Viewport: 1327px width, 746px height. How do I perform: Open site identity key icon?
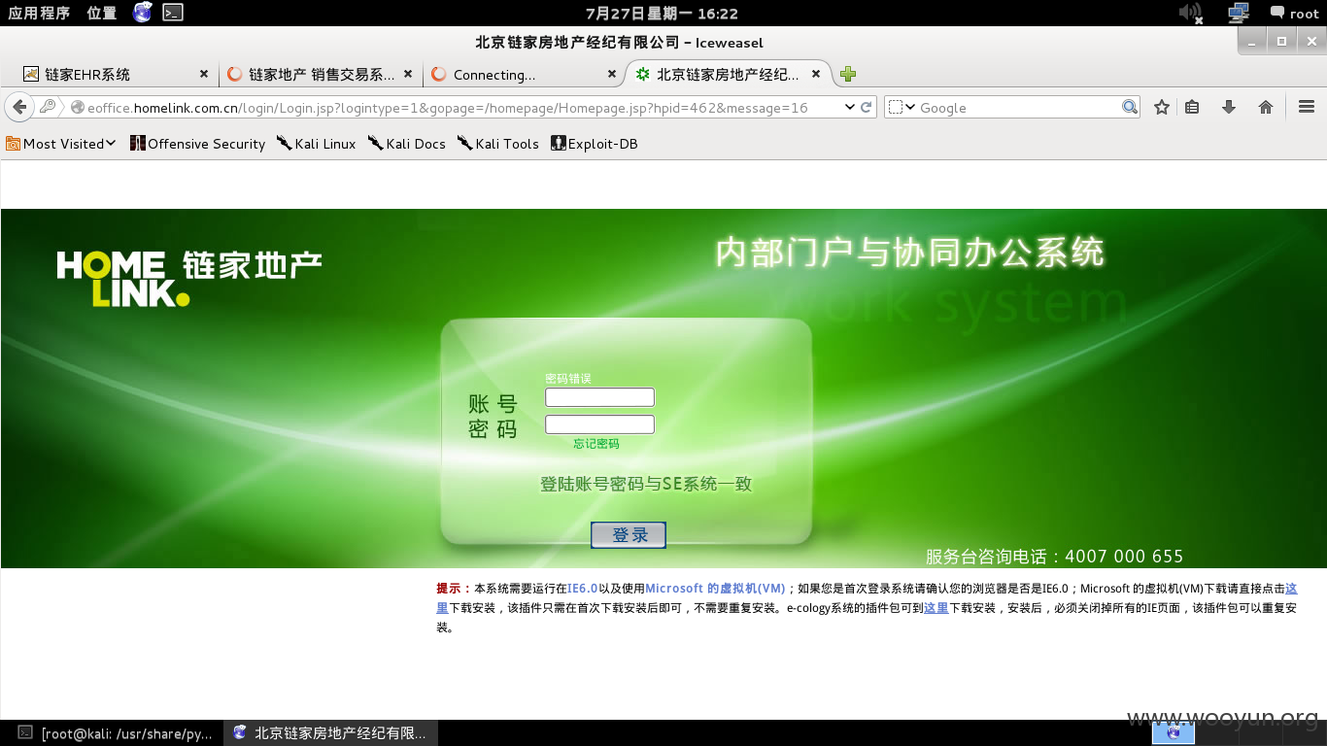click(48, 107)
